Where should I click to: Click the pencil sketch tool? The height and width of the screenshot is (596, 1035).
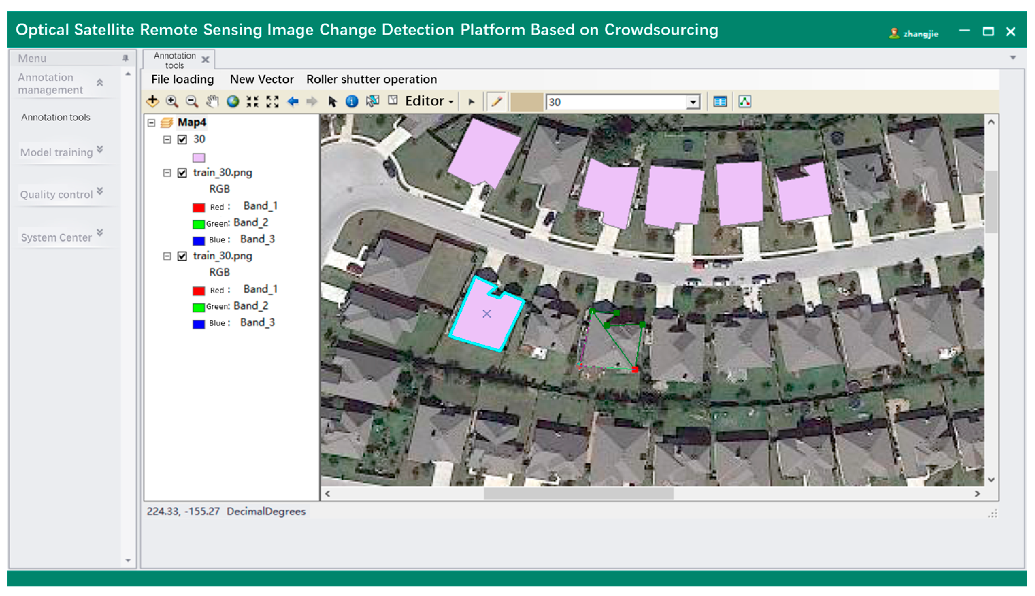tap(496, 101)
